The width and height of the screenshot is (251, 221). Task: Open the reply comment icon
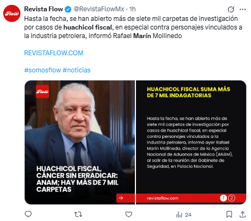point(28,214)
